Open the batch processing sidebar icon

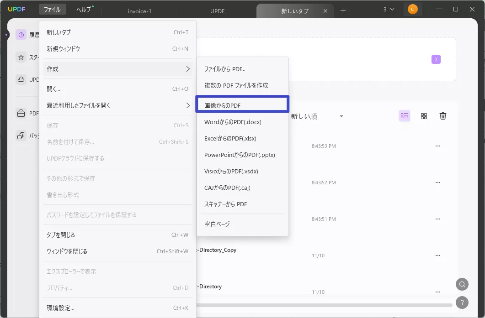pyautogui.click(x=21, y=136)
